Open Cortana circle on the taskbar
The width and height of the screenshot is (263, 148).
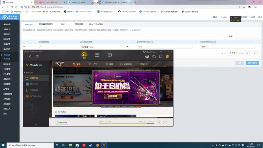click(x=57, y=145)
